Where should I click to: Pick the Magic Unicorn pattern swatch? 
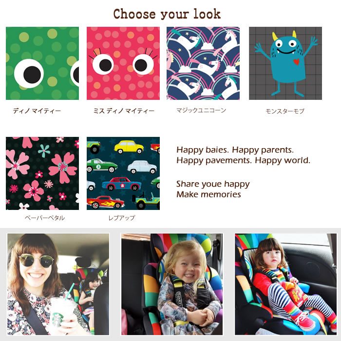pos(203,63)
